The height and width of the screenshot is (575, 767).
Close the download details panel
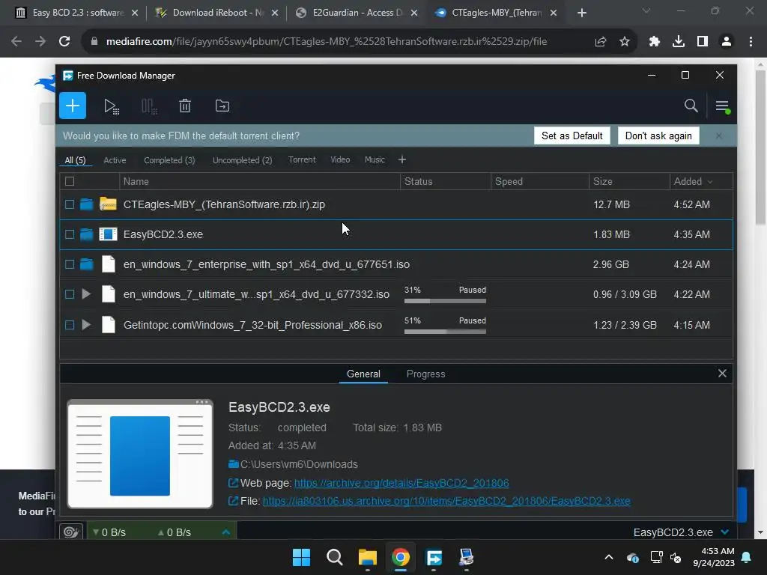click(x=722, y=374)
